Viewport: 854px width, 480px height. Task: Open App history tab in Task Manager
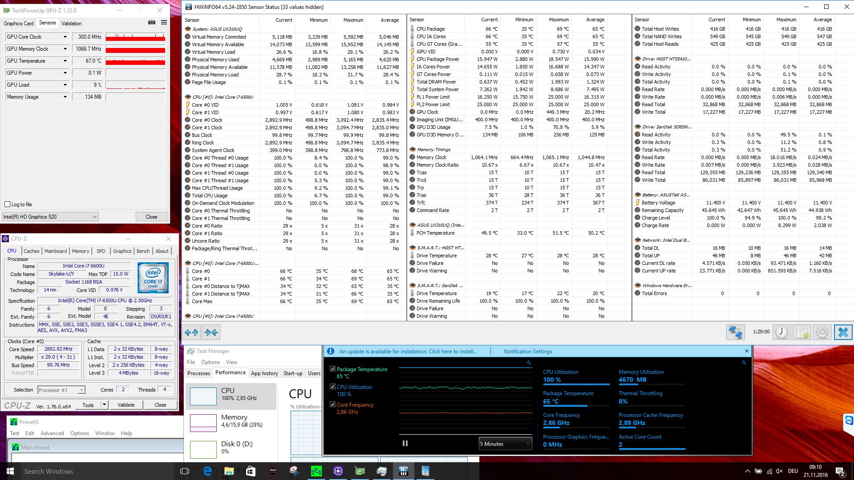(264, 373)
